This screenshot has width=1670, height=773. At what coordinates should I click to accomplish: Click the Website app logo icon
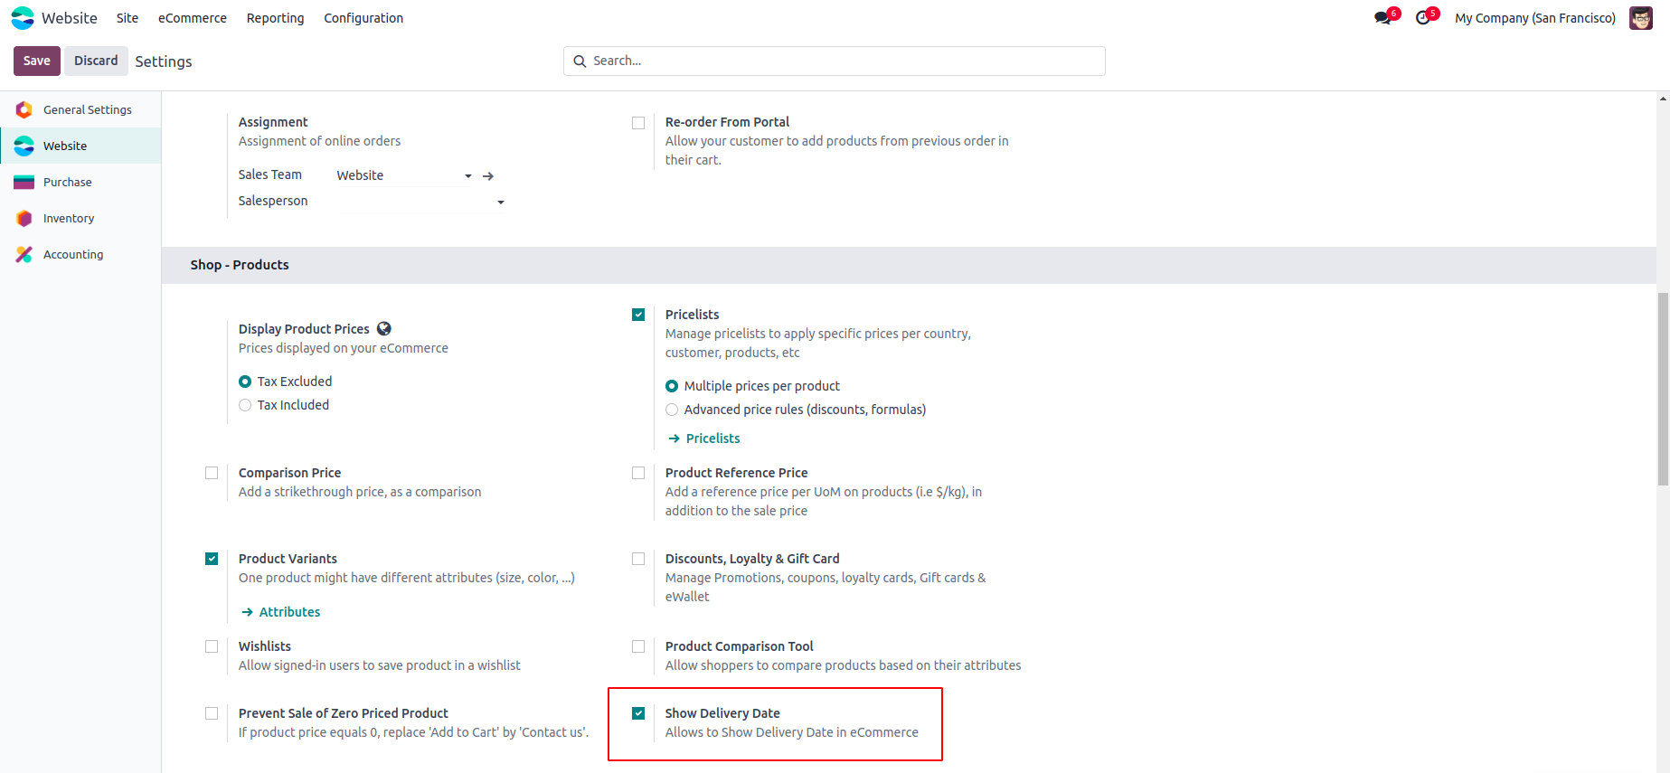point(23,18)
